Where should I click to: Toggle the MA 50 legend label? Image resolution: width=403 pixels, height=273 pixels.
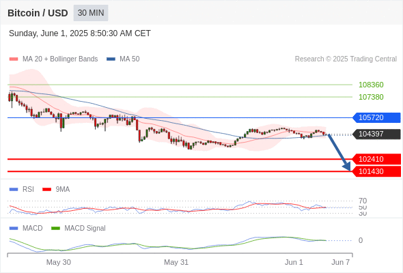130,59
